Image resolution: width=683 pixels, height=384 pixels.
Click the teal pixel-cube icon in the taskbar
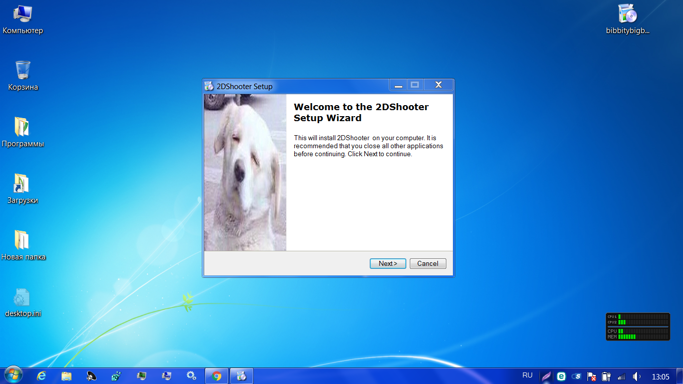[117, 376]
